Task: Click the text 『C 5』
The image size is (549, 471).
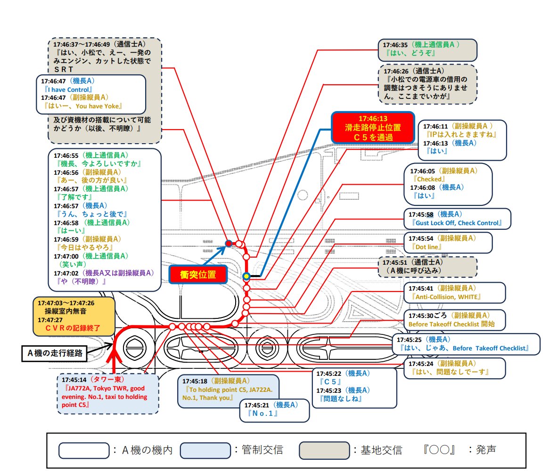Action: (x=330, y=382)
